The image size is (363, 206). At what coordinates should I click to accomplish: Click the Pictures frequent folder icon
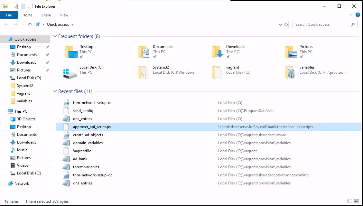pyautogui.click(x=291, y=52)
